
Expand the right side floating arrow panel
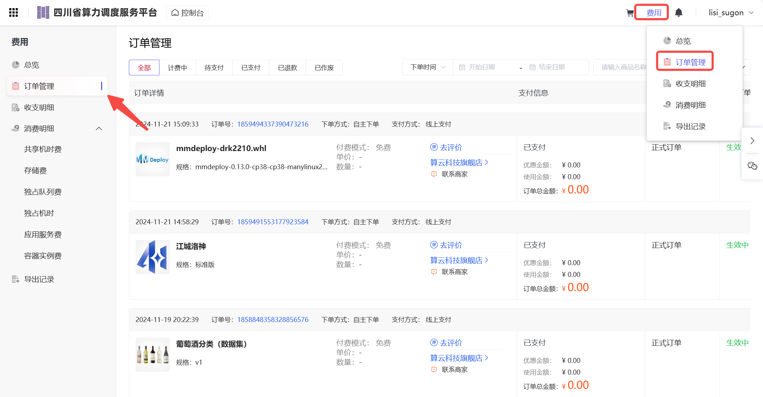pyautogui.click(x=752, y=141)
